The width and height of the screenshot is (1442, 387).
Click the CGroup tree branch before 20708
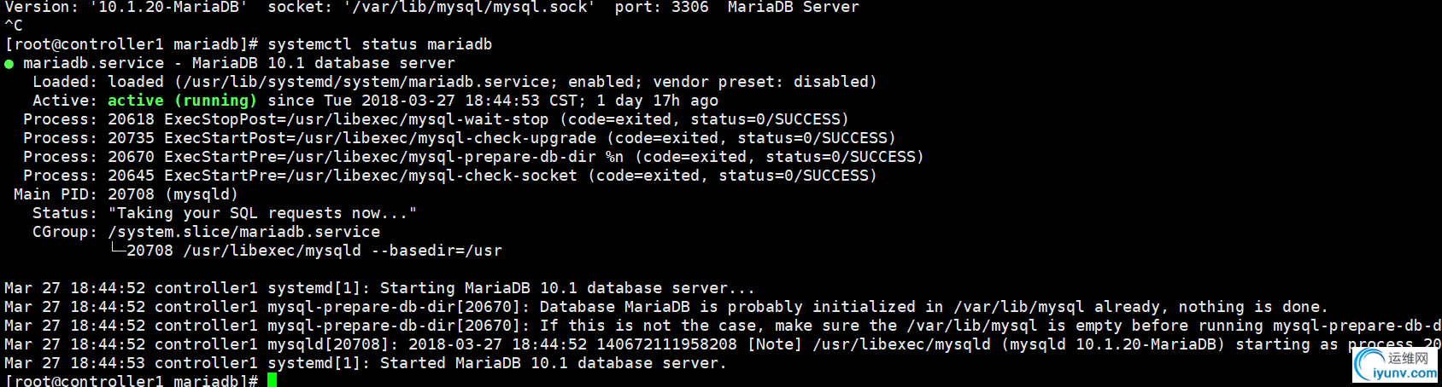[x=117, y=250]
